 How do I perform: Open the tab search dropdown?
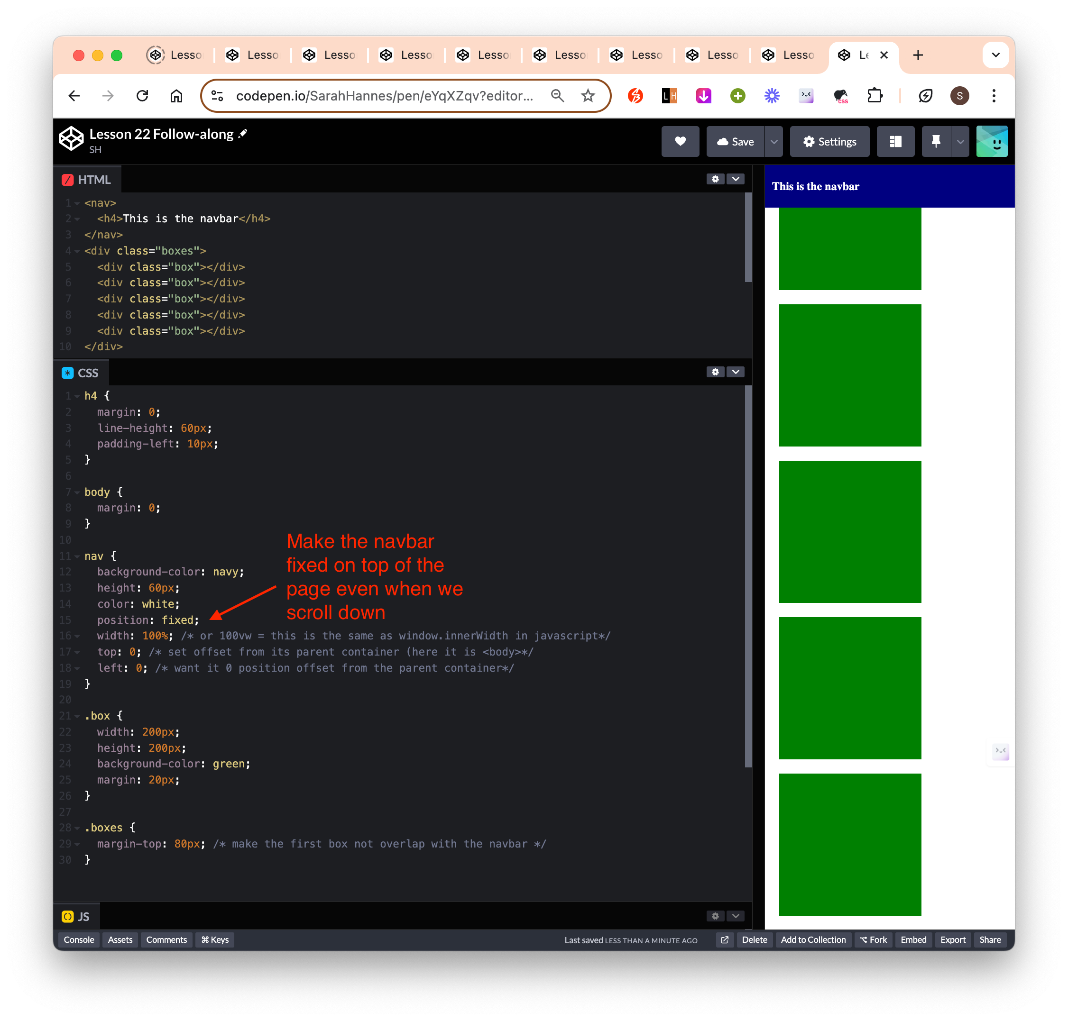995,55
